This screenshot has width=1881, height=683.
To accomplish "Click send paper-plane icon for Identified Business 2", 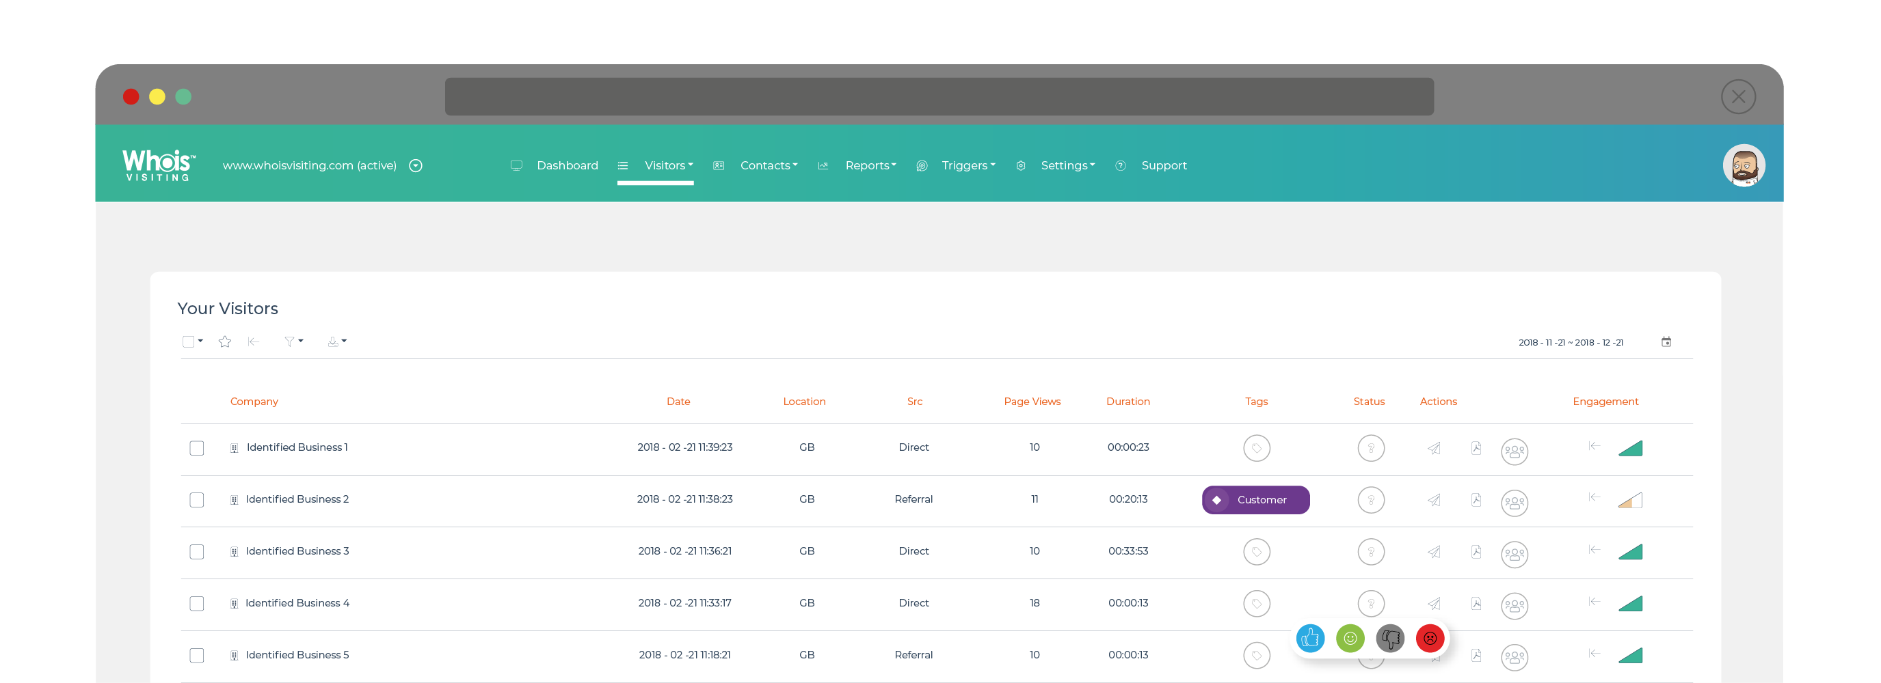I will (x=1434, y=500).
